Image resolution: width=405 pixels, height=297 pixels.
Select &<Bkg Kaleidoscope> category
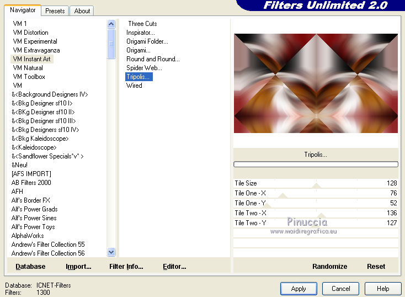tap(40, 139)
